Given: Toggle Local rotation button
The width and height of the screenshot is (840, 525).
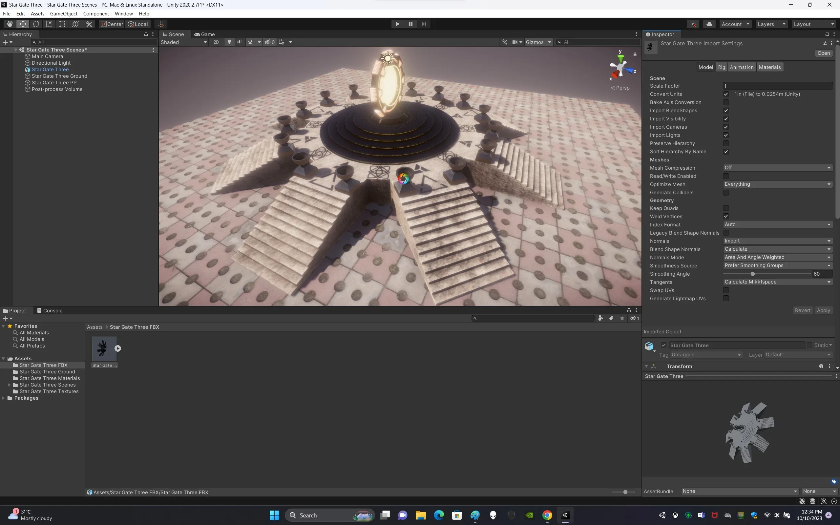Looking at the screenshot, I should pos(138,24).
